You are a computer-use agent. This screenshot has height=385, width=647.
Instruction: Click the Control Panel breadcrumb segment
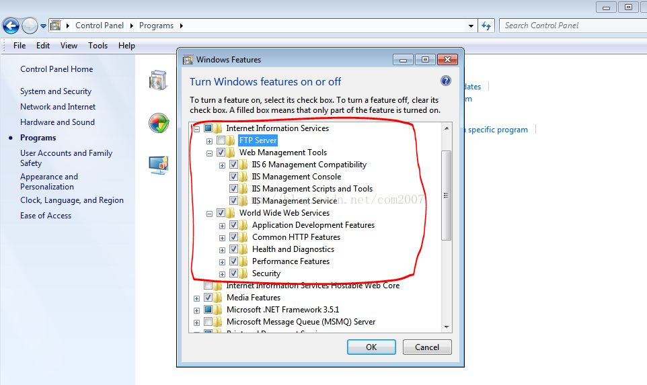click(x=100, y=26)
